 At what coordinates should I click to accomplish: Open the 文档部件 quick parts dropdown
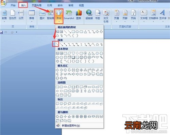point(153,16)
